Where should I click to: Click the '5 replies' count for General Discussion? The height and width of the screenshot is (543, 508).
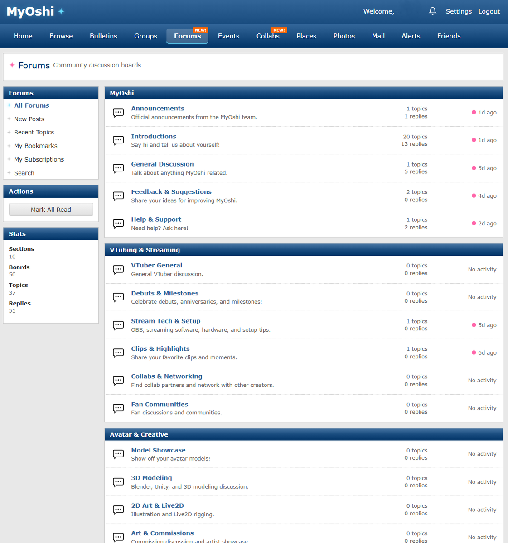416,172
